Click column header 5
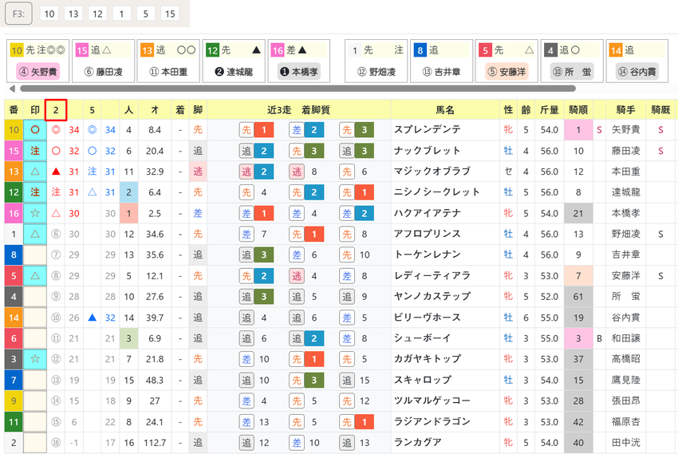The image size is (678, 454). coord(92,110)
